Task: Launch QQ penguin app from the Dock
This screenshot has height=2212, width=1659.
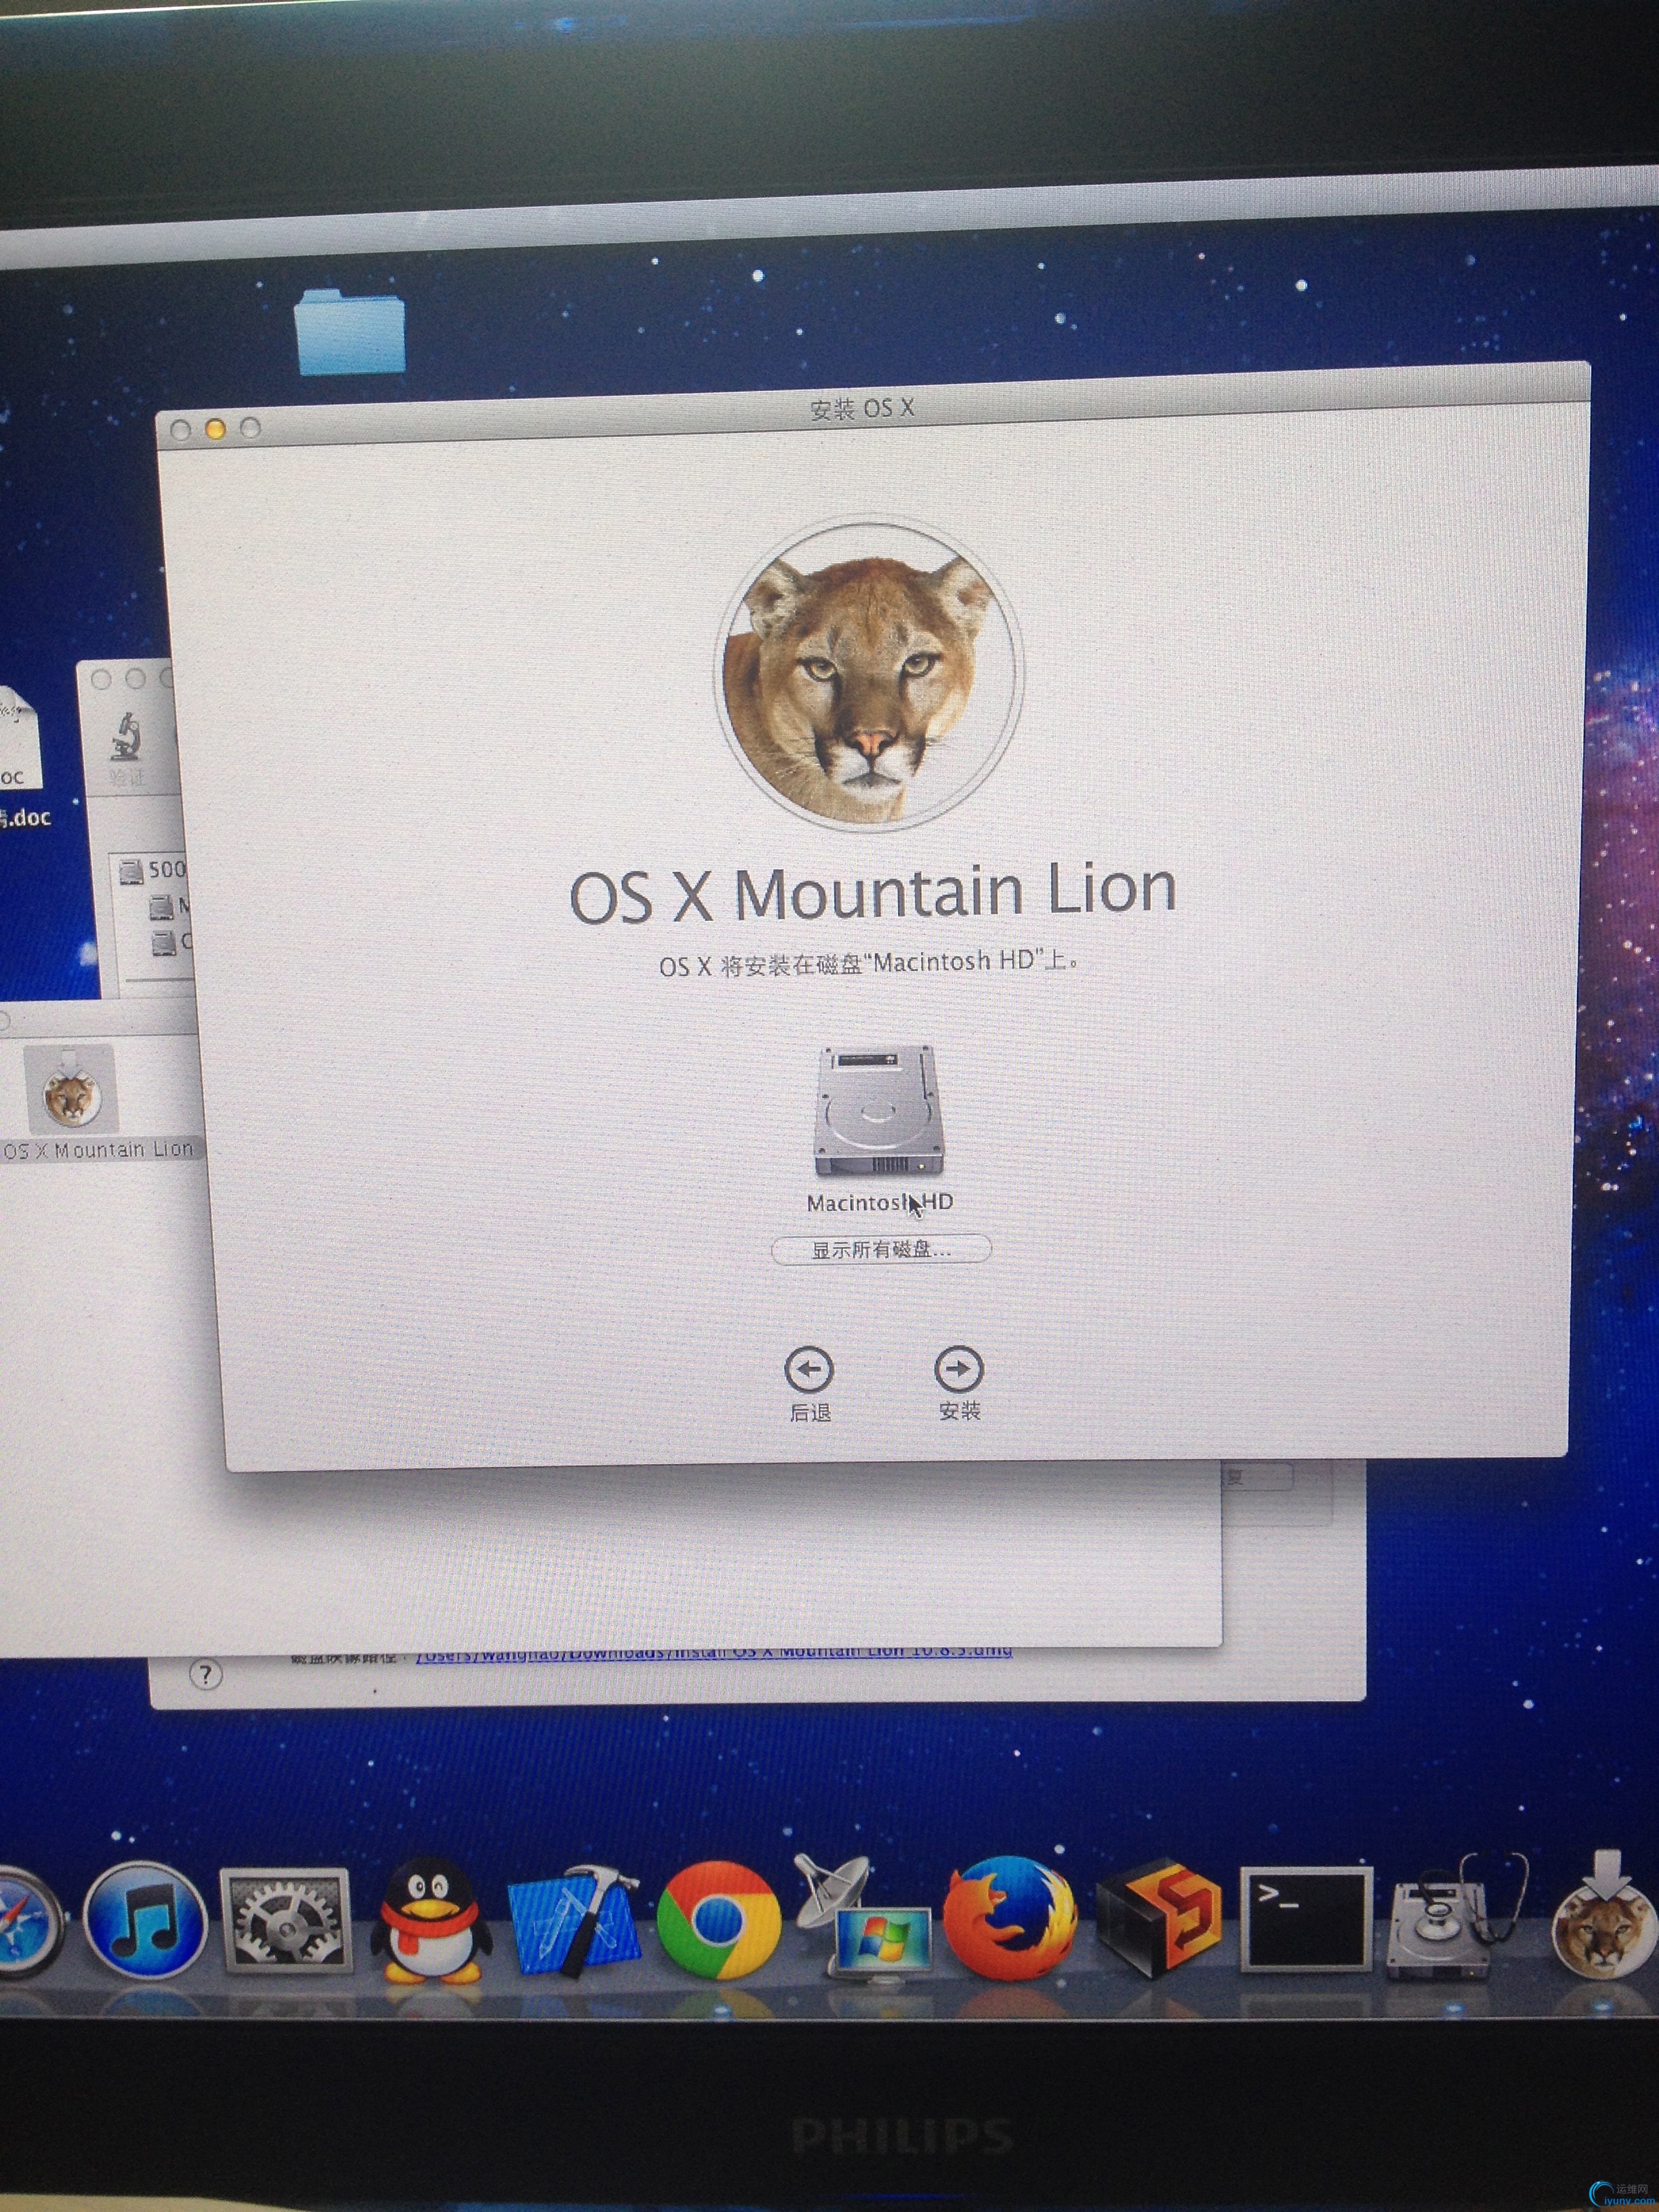Action: [432, 1921]
